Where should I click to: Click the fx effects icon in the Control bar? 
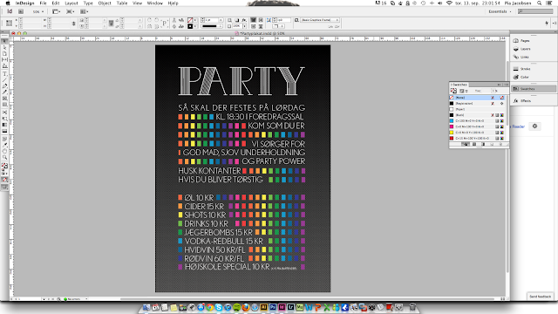(244, 20)
